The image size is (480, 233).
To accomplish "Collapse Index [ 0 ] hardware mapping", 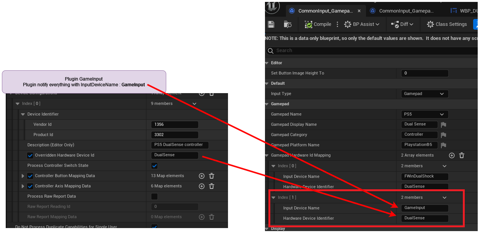I will coord(273,166).
